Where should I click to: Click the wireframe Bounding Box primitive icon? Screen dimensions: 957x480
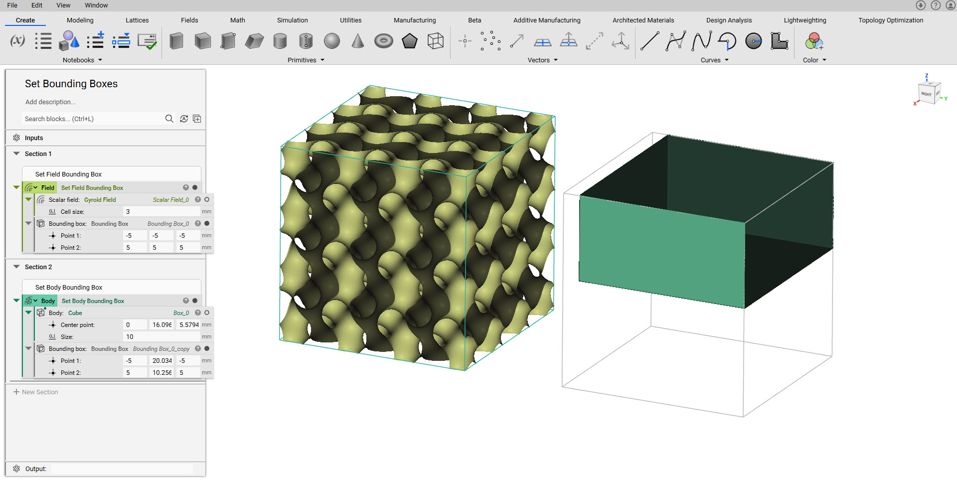[x=436, y=41]
